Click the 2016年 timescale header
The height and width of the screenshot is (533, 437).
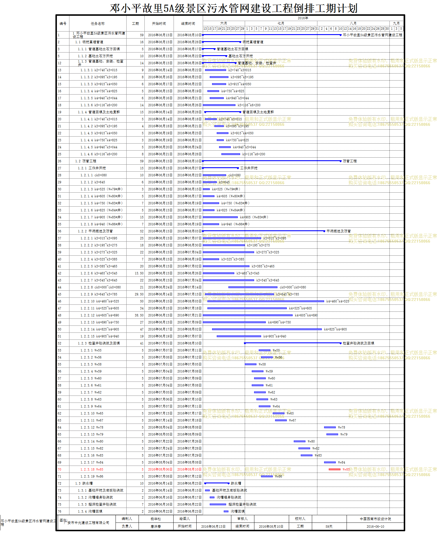303,18
